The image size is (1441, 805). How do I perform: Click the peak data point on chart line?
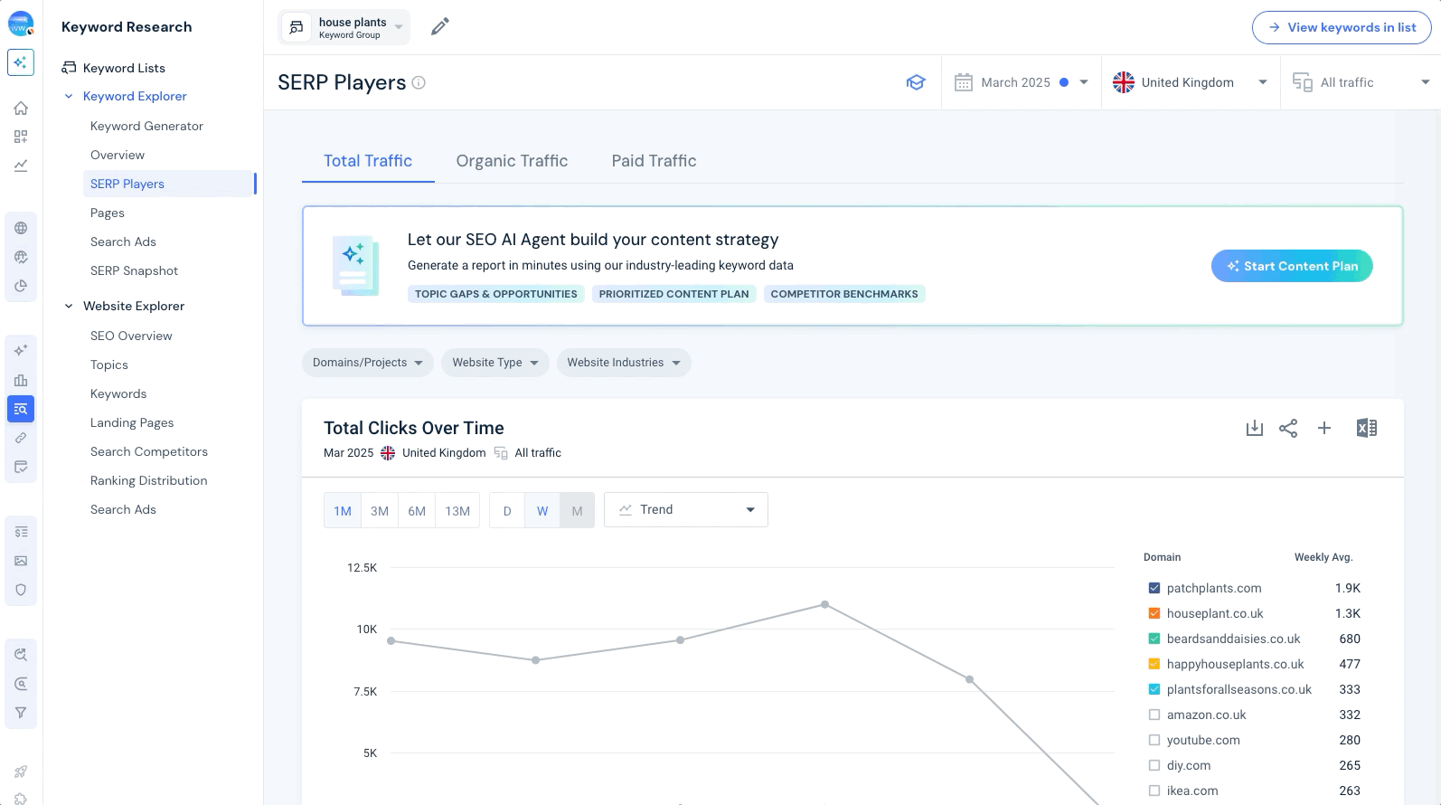click(x=824, y=604)
